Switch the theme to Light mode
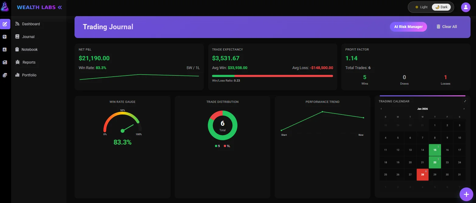Image resolution: width=476 pixels, height=203 pixels. click(420, 7)
